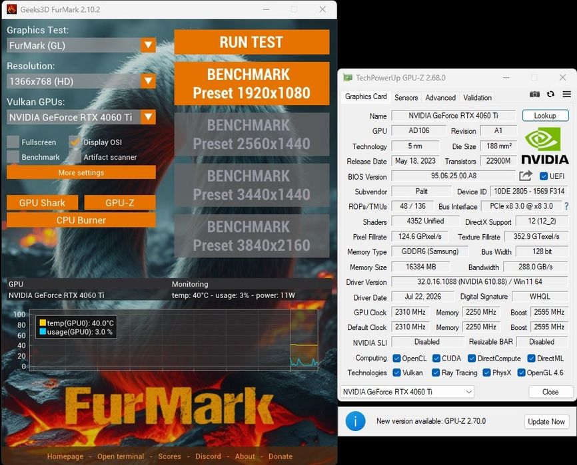Enable the Fullscreen checkbox in FurMark
Viewport: 577px width, 465px height.
(x=13, y=142)
